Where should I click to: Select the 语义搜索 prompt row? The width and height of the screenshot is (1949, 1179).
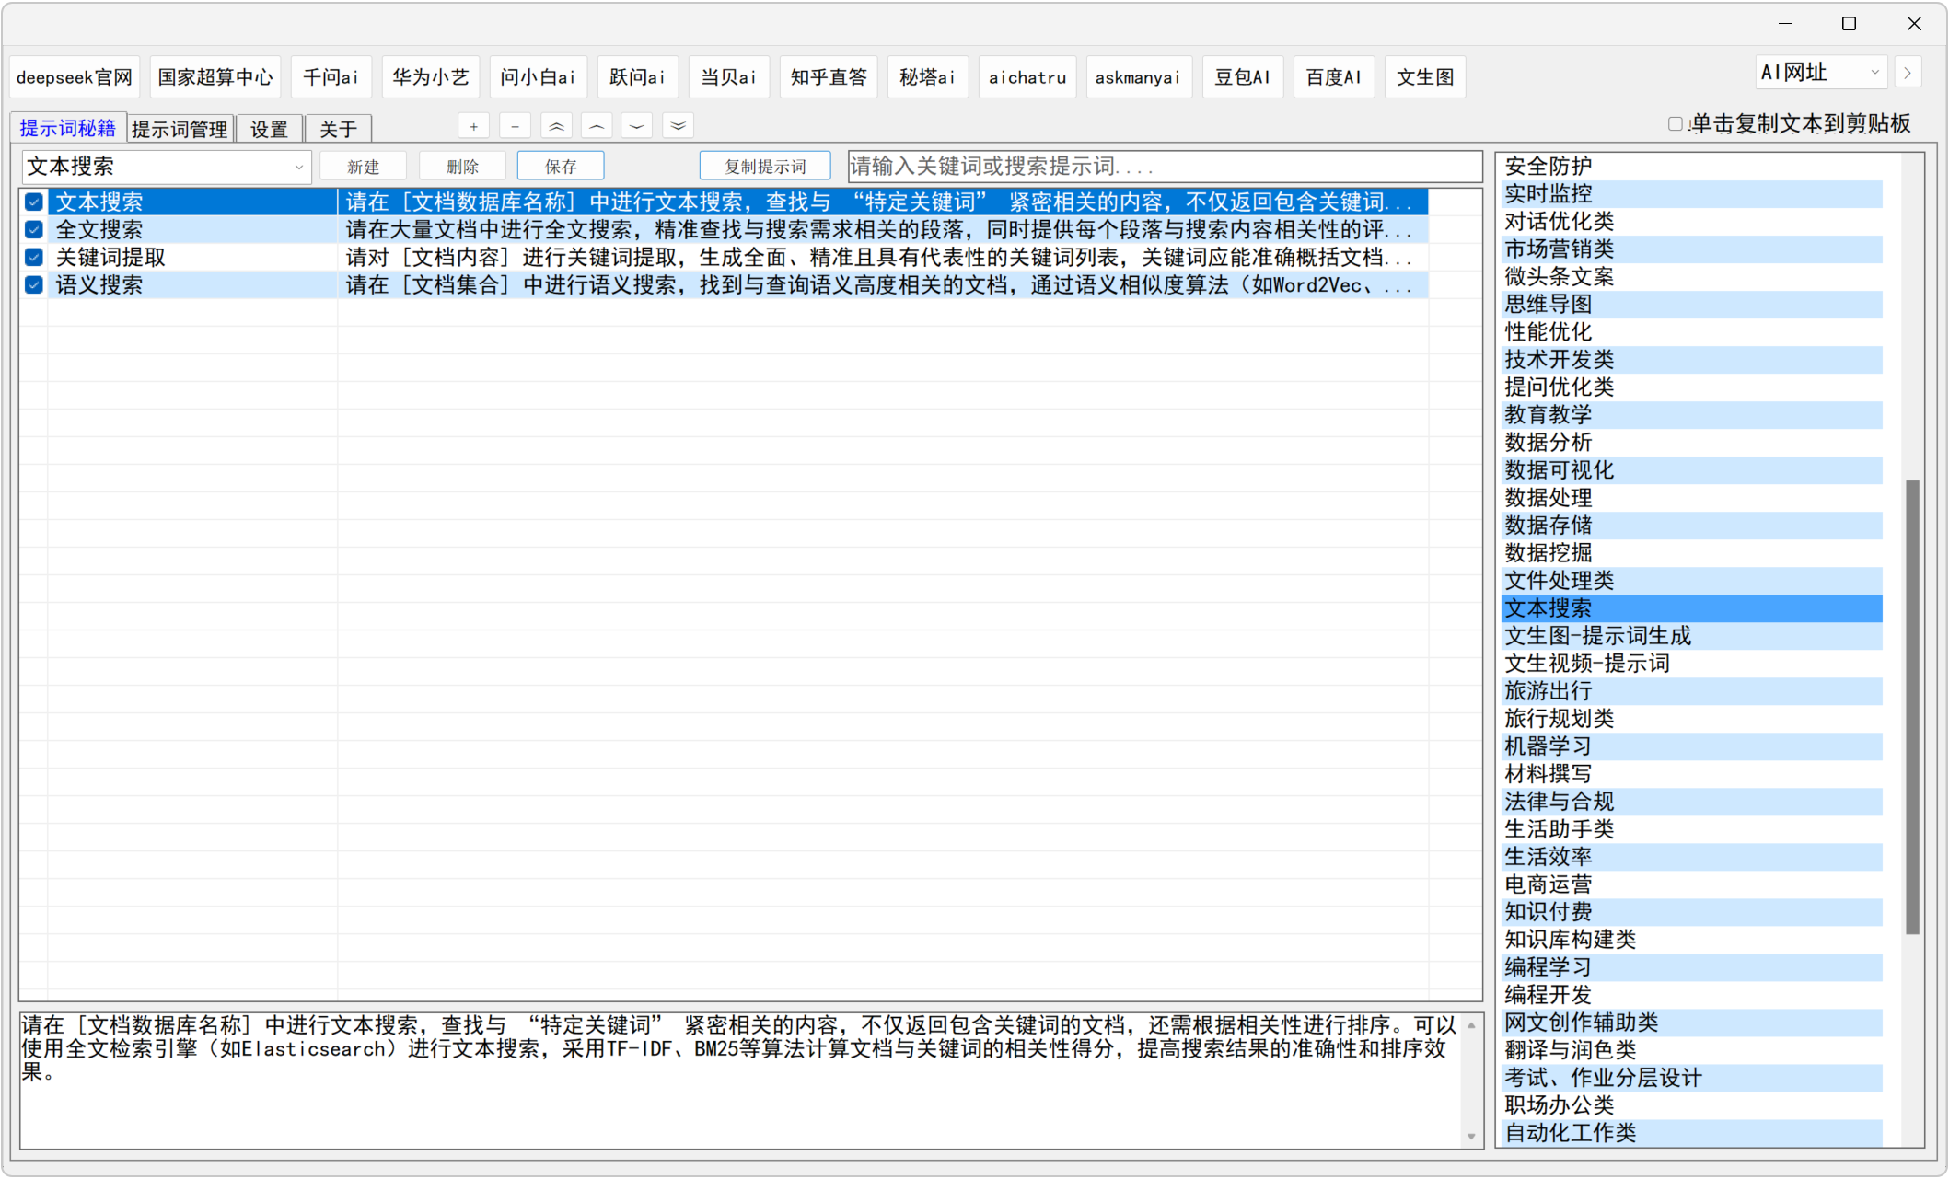[x=724, y=284]
